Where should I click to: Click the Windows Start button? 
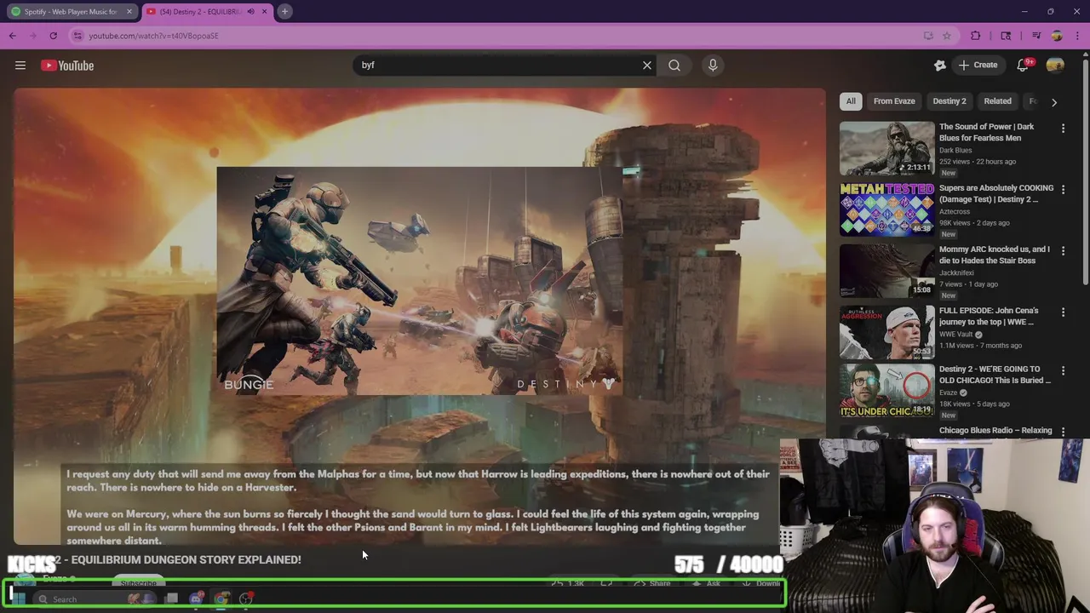point(18,599)
